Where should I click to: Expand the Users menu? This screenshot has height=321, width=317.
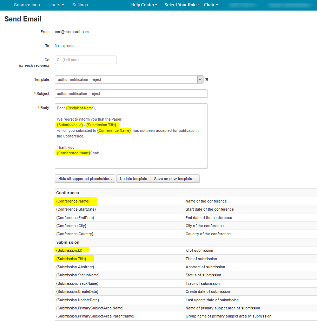(56, 5)
